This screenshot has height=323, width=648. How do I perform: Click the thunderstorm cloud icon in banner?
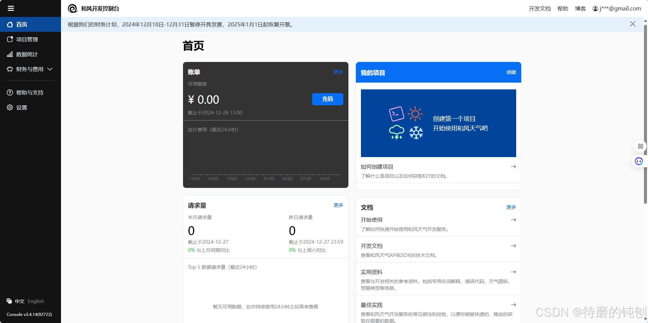click(397, 132)
